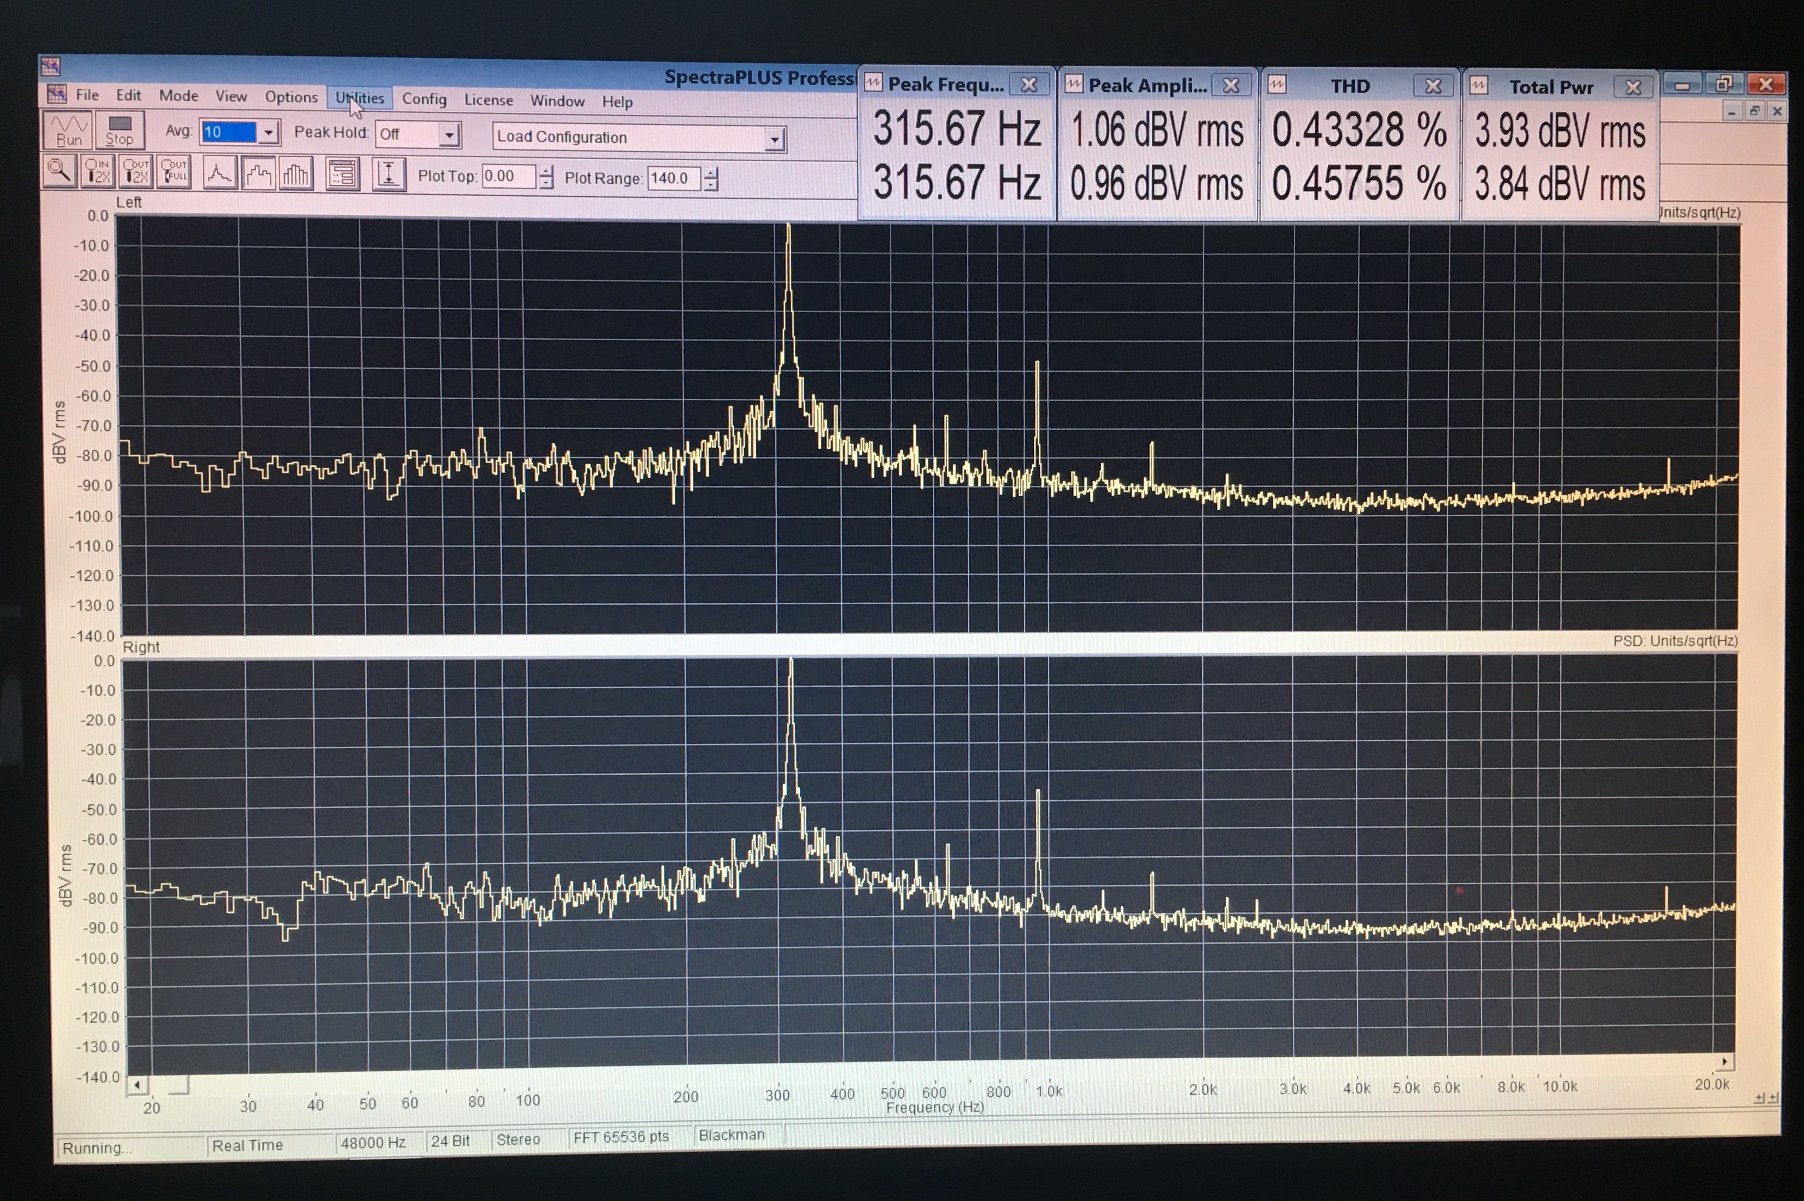Expand the Load Configuration dropdown
This screenshot has height=1201, width=1804.
point(775,139)
